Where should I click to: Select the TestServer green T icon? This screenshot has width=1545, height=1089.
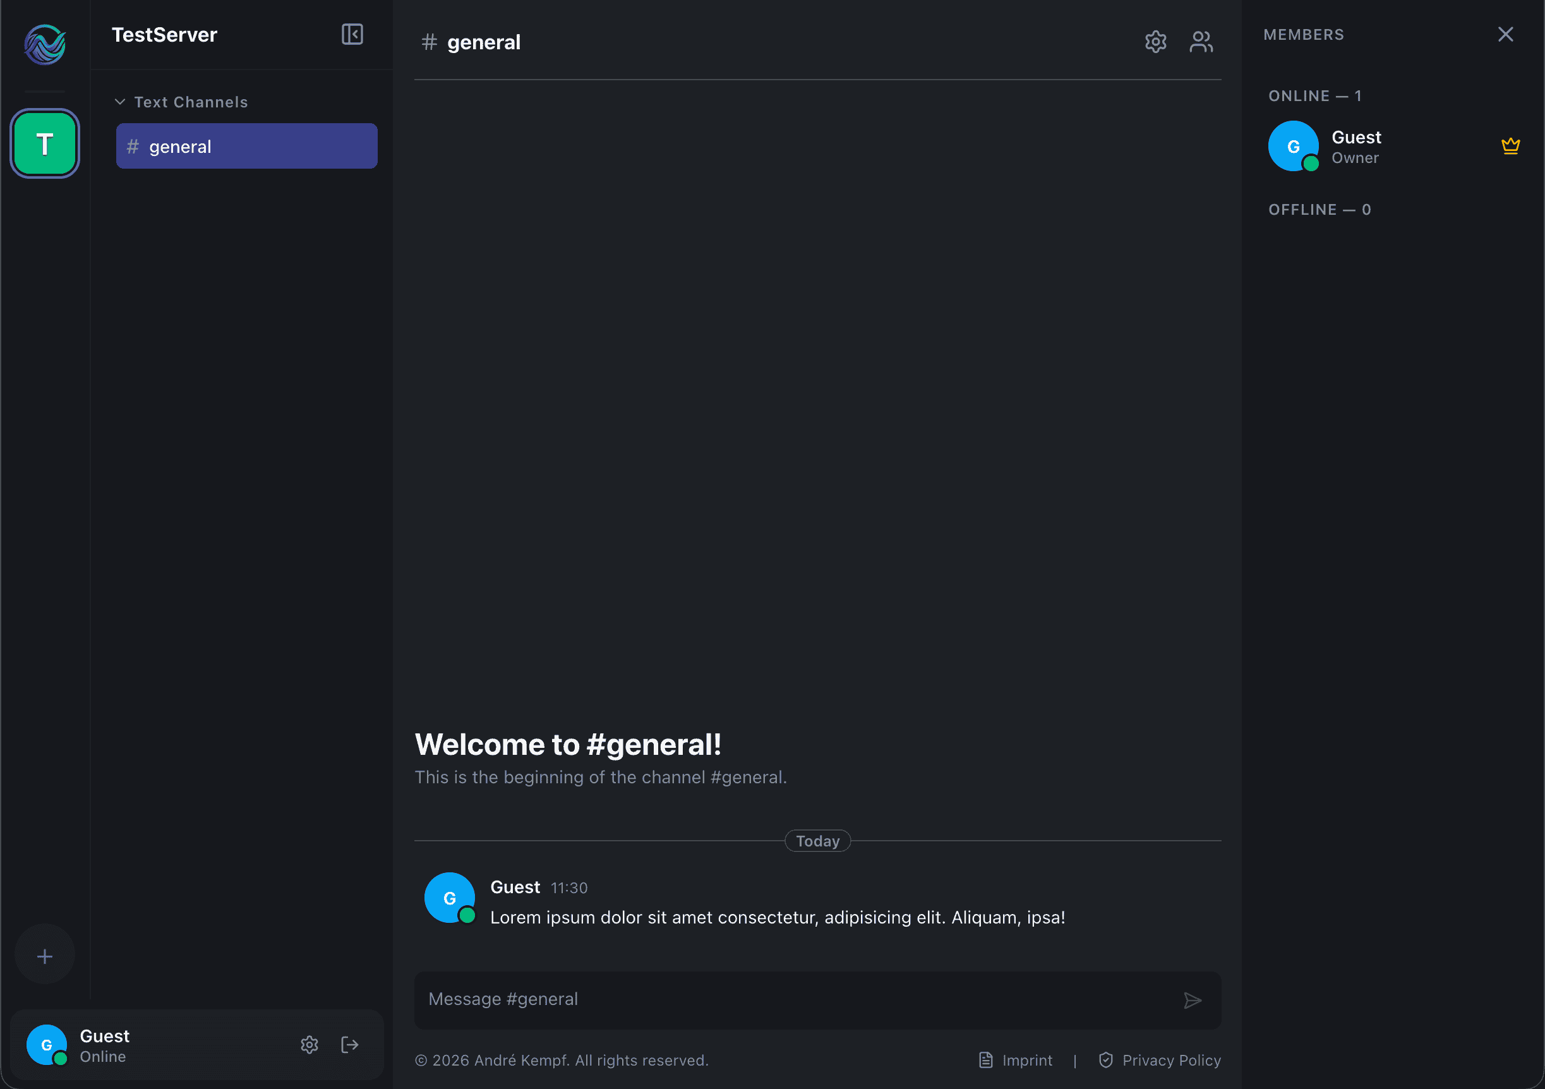44,143
